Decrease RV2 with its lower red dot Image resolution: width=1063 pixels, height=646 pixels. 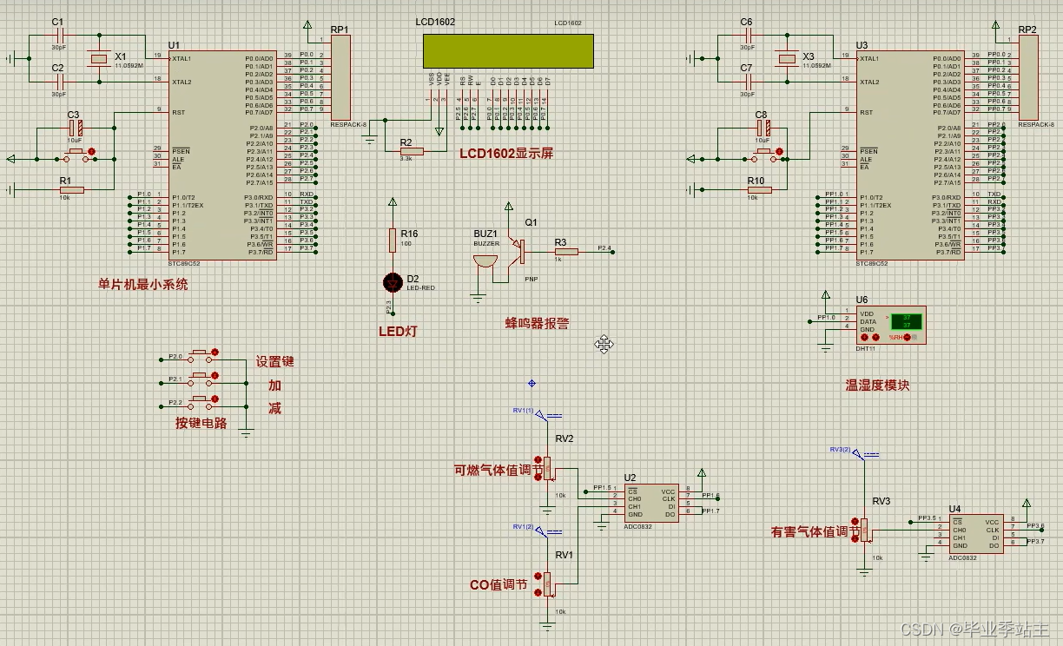(x=538, y=478)
